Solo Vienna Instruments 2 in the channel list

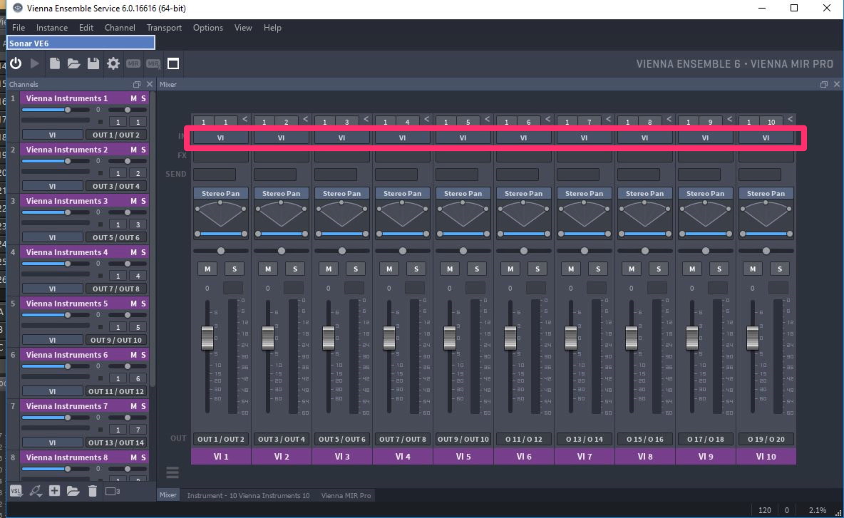click(x=143, y=150)
